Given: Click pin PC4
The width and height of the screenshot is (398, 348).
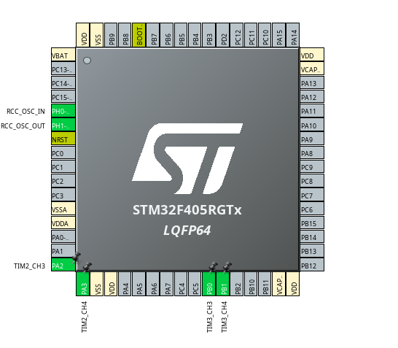Looking at the screenshot, I should 182,284.
